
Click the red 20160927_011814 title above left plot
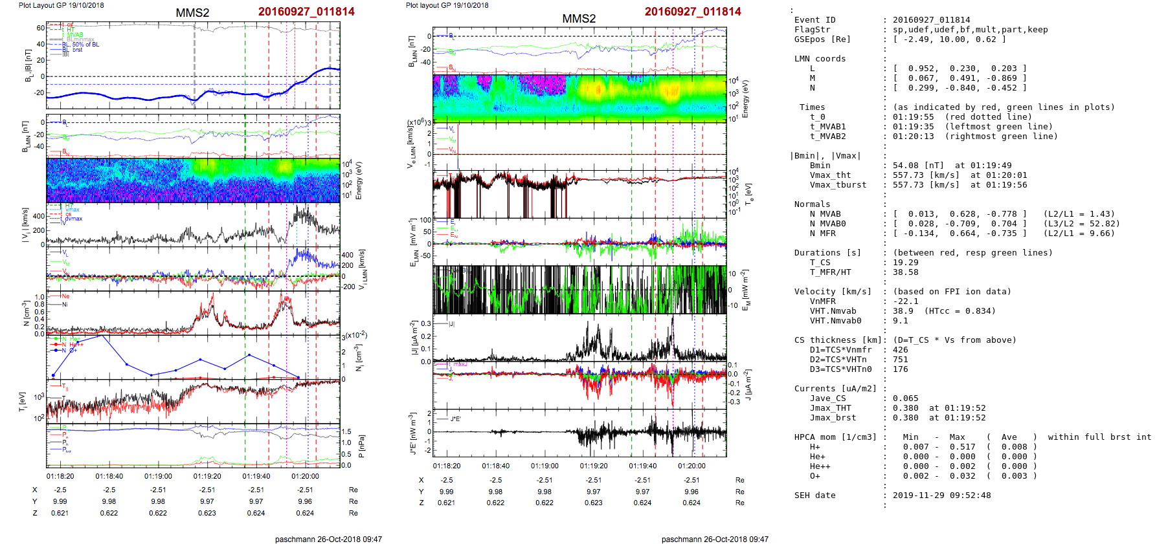point(306,12)
